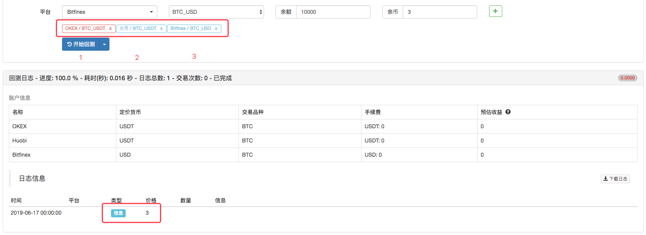
Task: Open the Bitfinex platform dropdown
Action: [109, 12]
